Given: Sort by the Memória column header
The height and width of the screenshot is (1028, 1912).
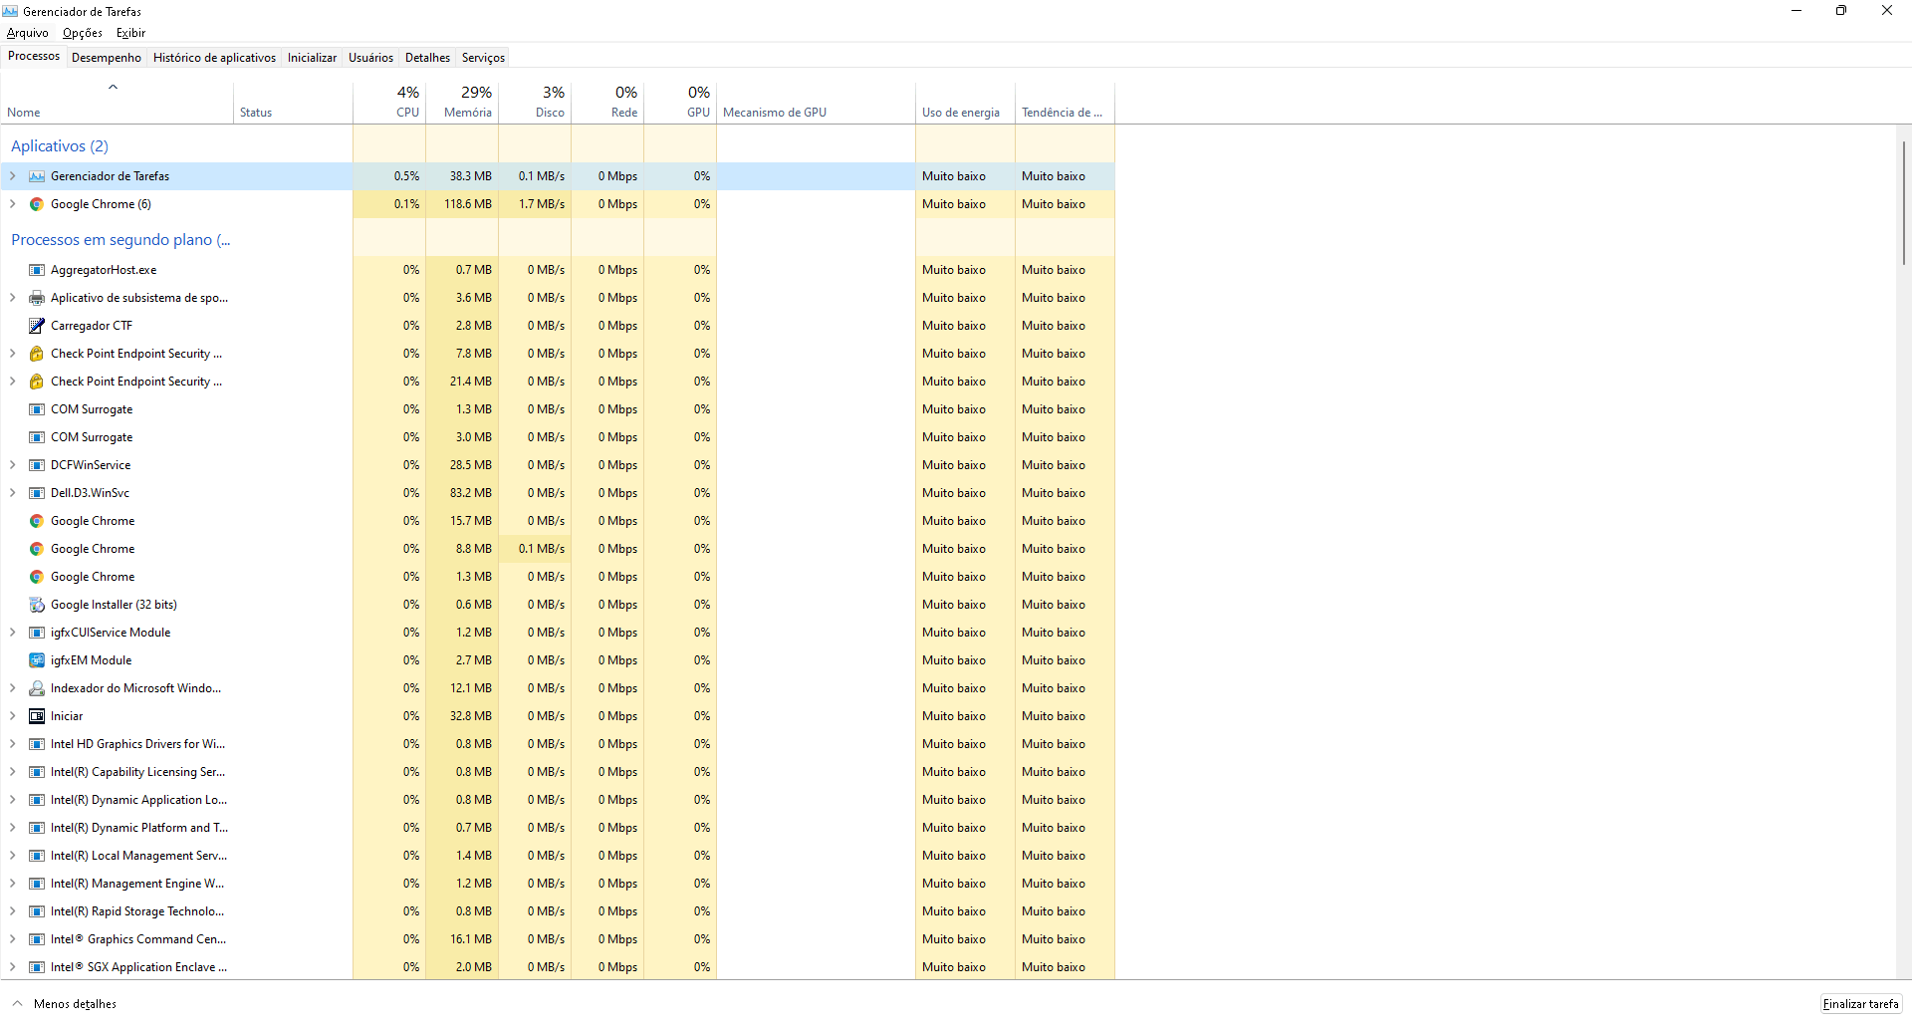Looking at the screenshot, I should [x=462, y=103].
